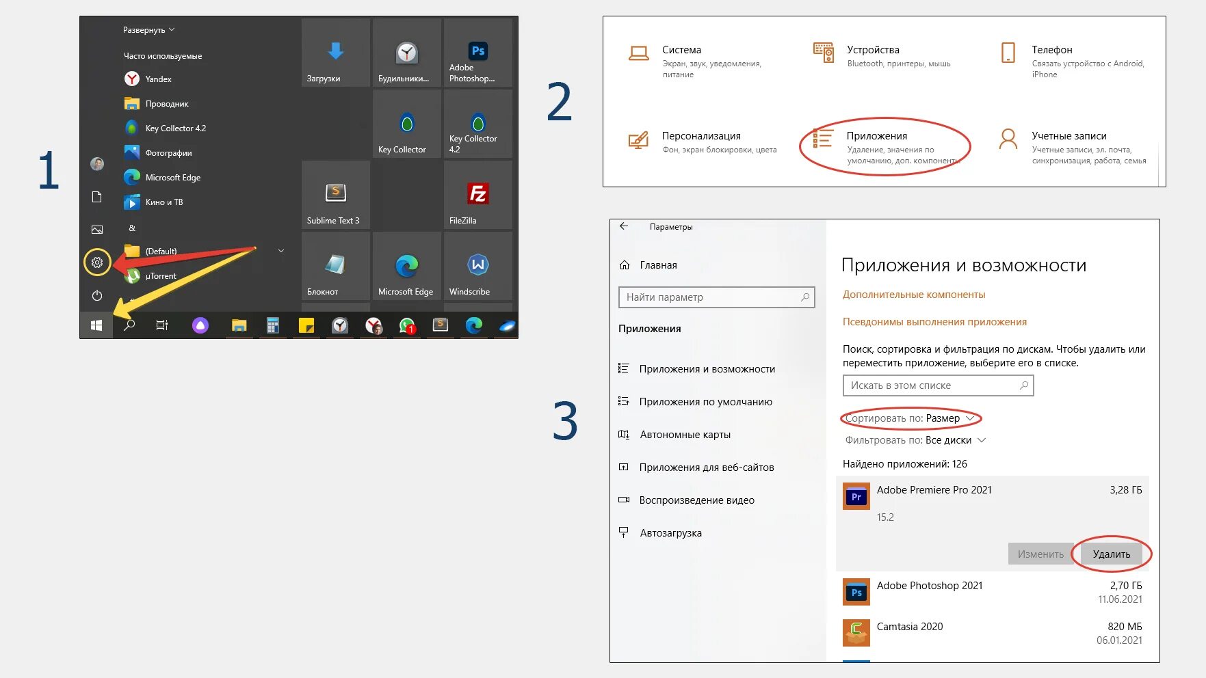Open the Pictures icon in Start menu rail
Image resolution: width=1206 pixels, height=678 pixels.
(x=97, y=230)
